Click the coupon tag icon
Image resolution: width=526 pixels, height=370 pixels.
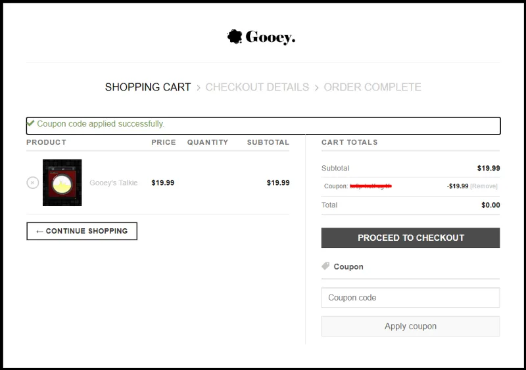[x=325, y=266]
